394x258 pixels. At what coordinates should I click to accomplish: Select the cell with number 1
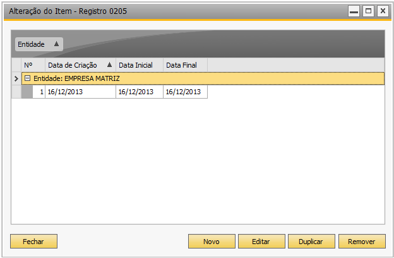[x=39, y=92]
